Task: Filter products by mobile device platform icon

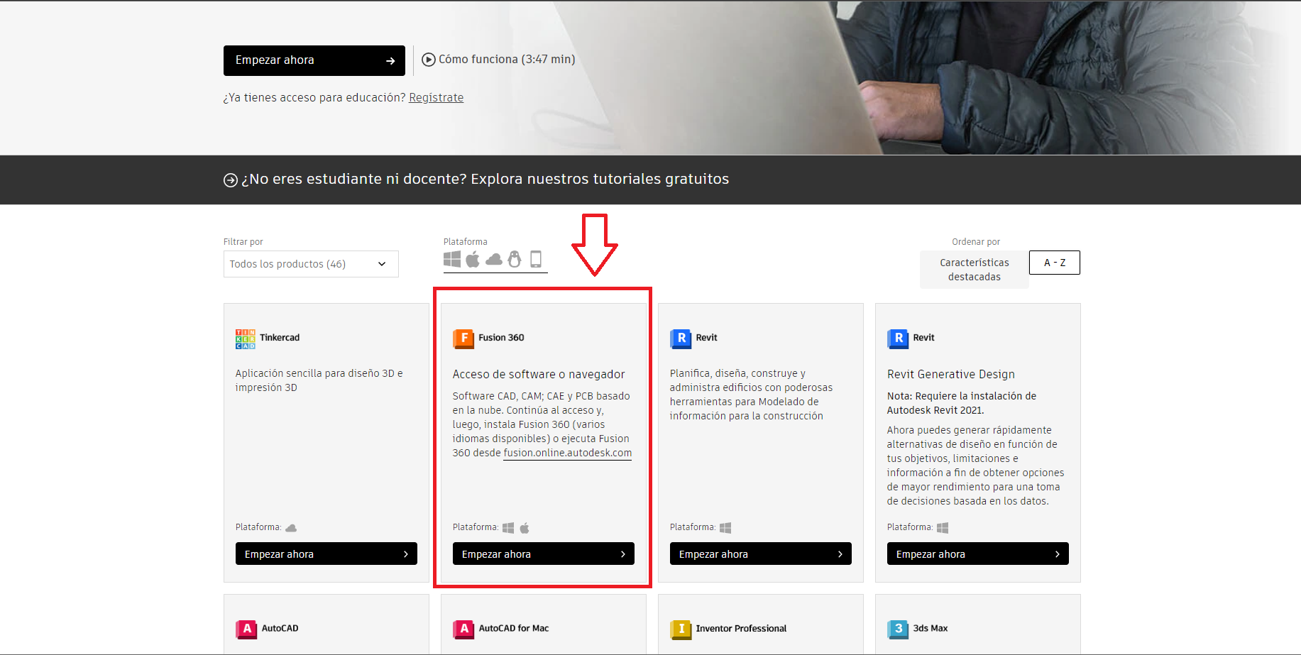Action: [536, 259]
